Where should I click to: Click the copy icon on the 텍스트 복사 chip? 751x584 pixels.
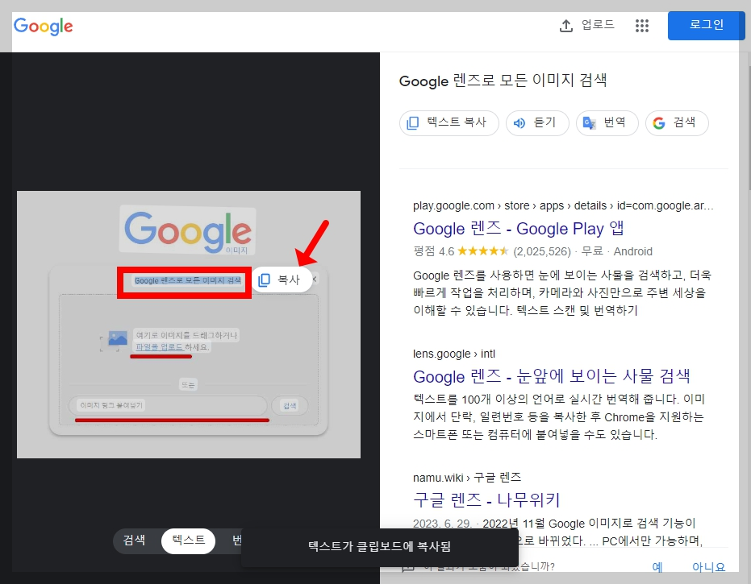pos(412,123)
